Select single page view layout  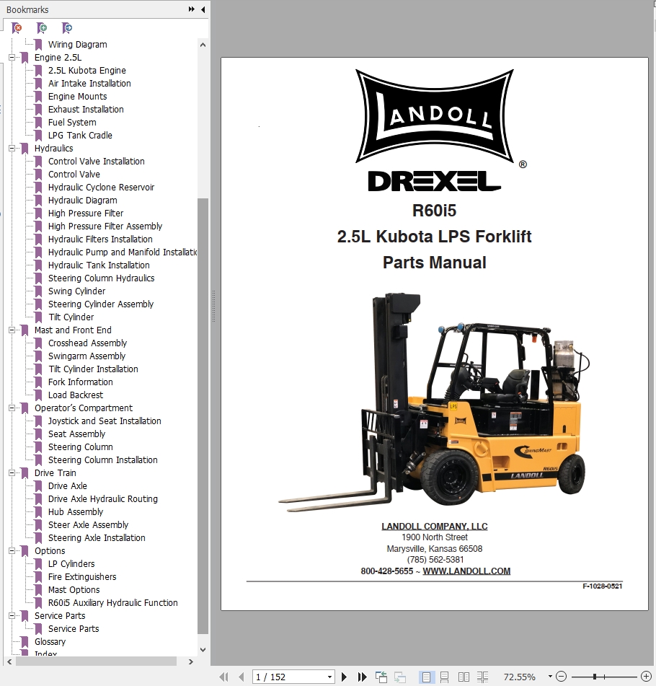426,677
